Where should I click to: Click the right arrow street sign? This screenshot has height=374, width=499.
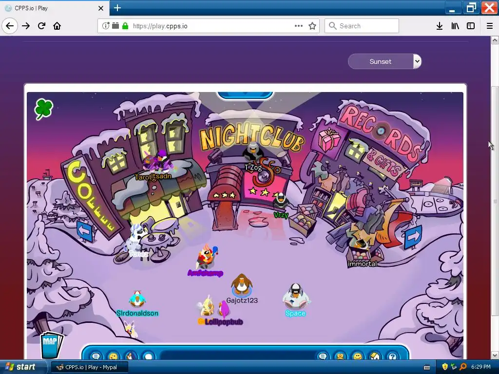tap(413, 236)
